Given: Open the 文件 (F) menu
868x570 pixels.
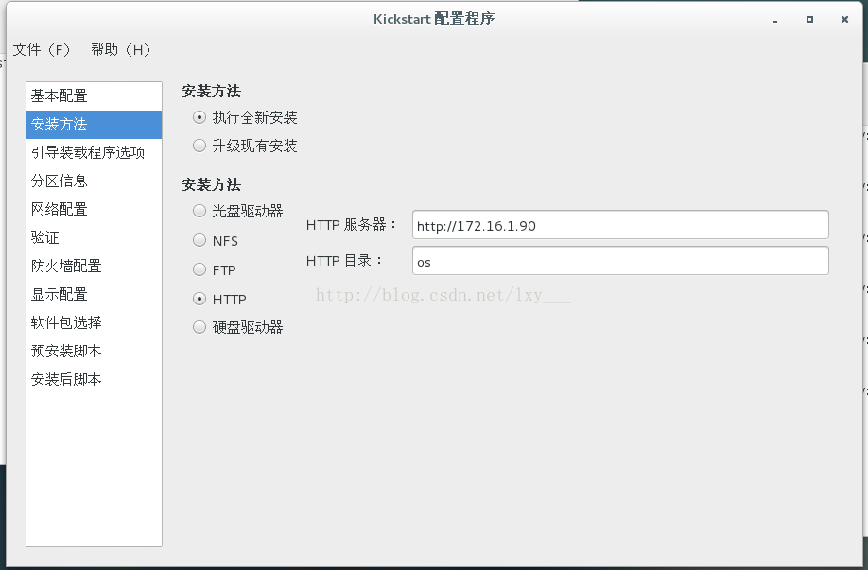Looking at the screenshot, I should click(x=42, y=50).
